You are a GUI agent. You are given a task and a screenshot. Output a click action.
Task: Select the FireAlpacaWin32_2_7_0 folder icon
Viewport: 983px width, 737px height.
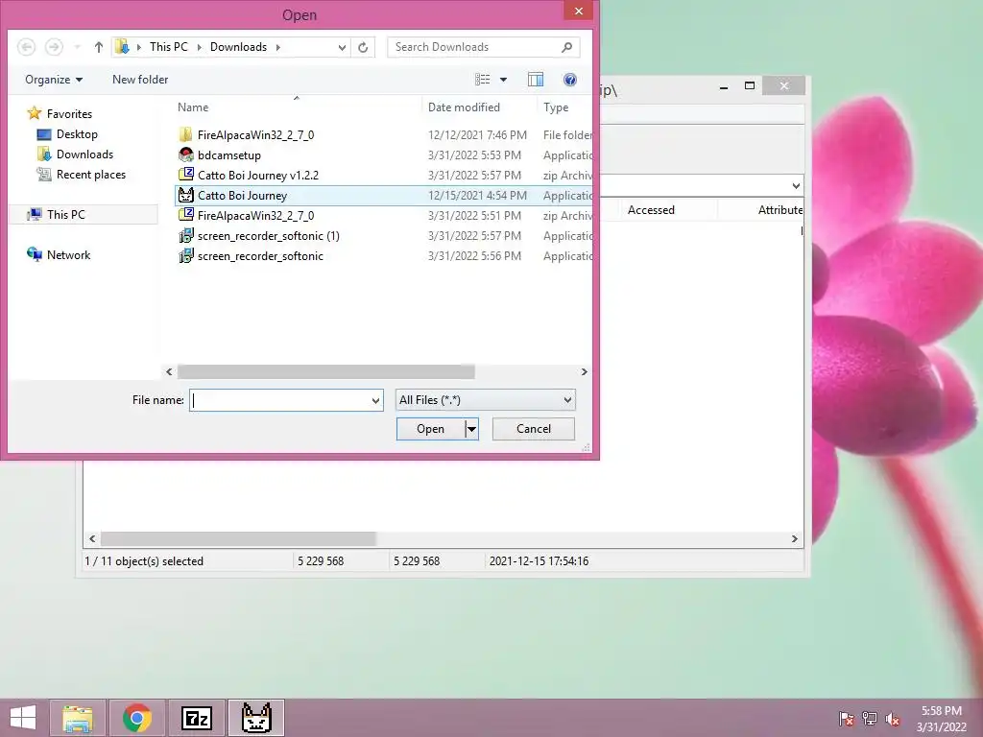coord(185,134)
